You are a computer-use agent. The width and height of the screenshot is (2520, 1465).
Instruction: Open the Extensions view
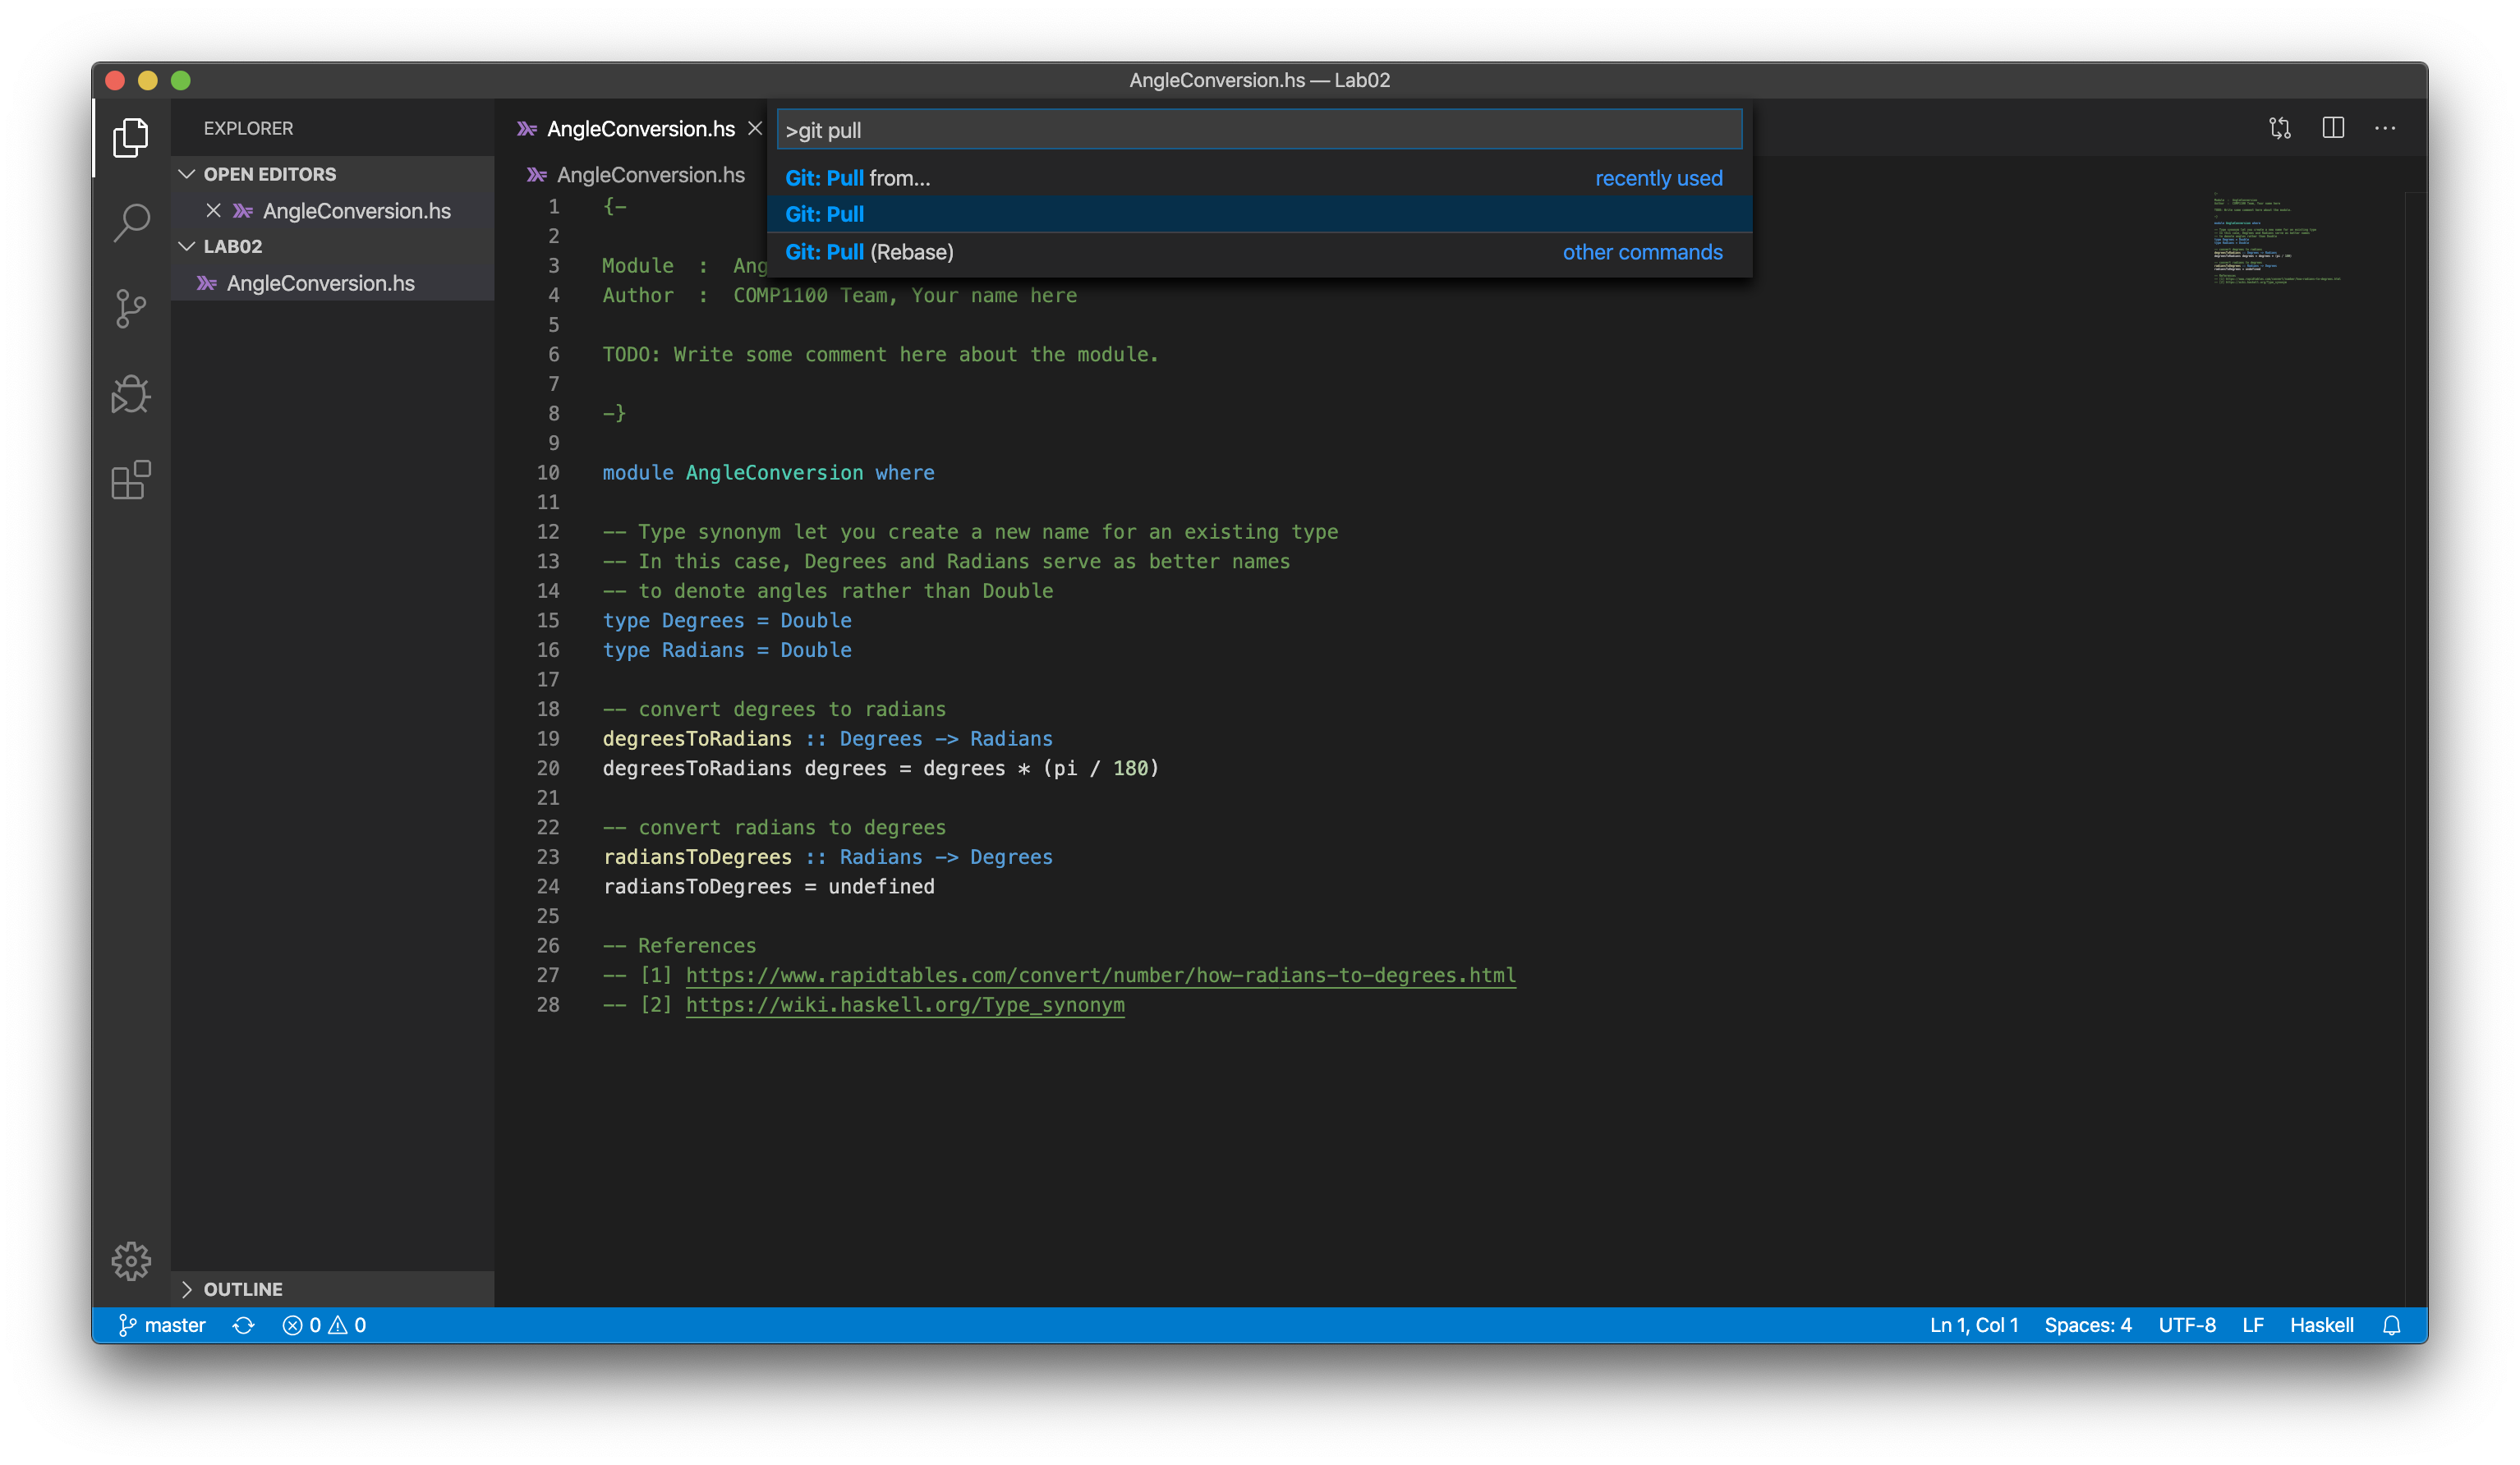(x=131, y=480)
